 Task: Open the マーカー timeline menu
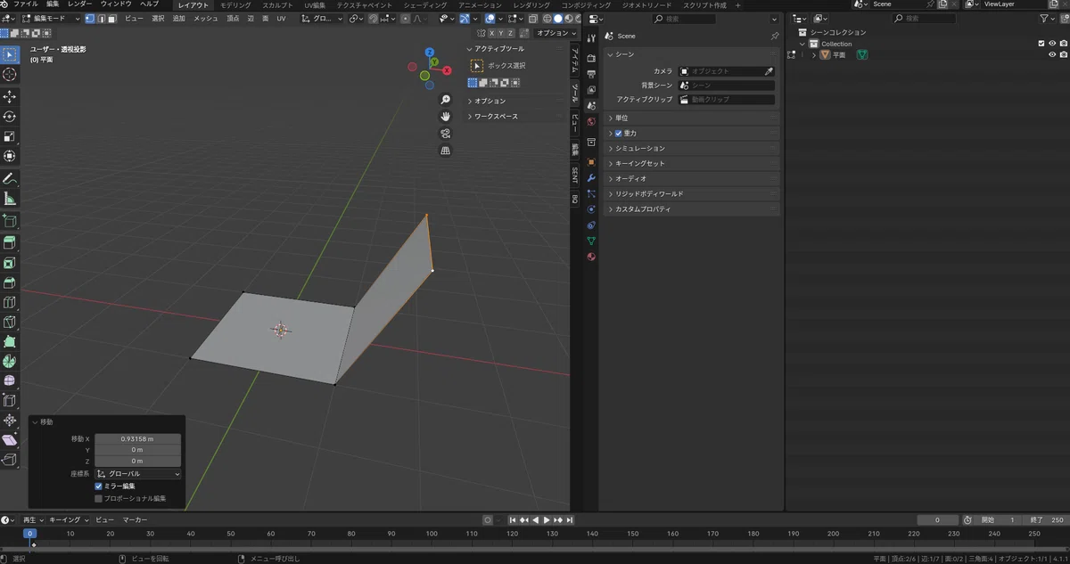coord(135,519)
